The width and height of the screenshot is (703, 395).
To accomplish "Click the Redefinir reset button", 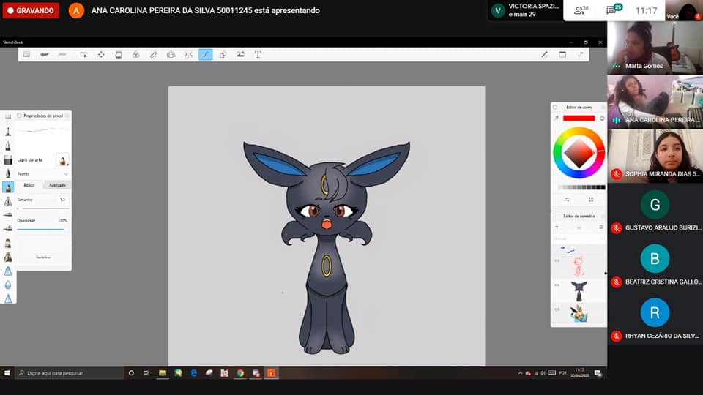I will [43, 257].
